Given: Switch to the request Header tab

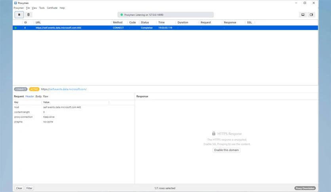Looking at the screenshot, I should coord(30,96).
